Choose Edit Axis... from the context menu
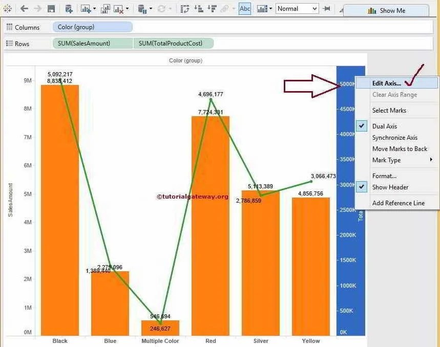 [x=397, y=83]
